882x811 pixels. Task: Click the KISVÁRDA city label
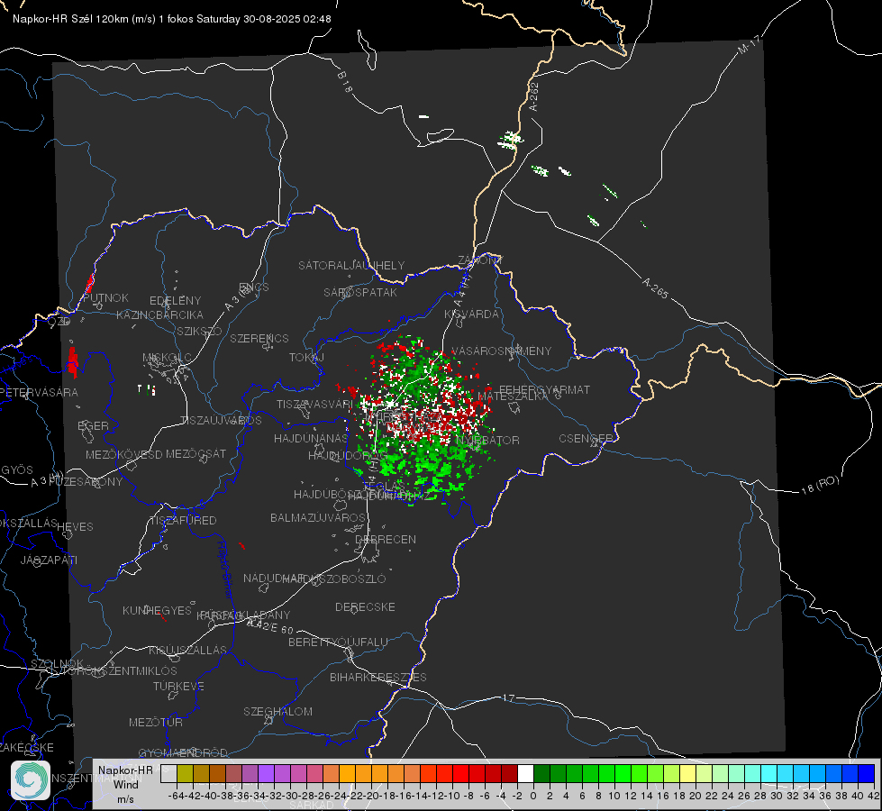point(471,314)
